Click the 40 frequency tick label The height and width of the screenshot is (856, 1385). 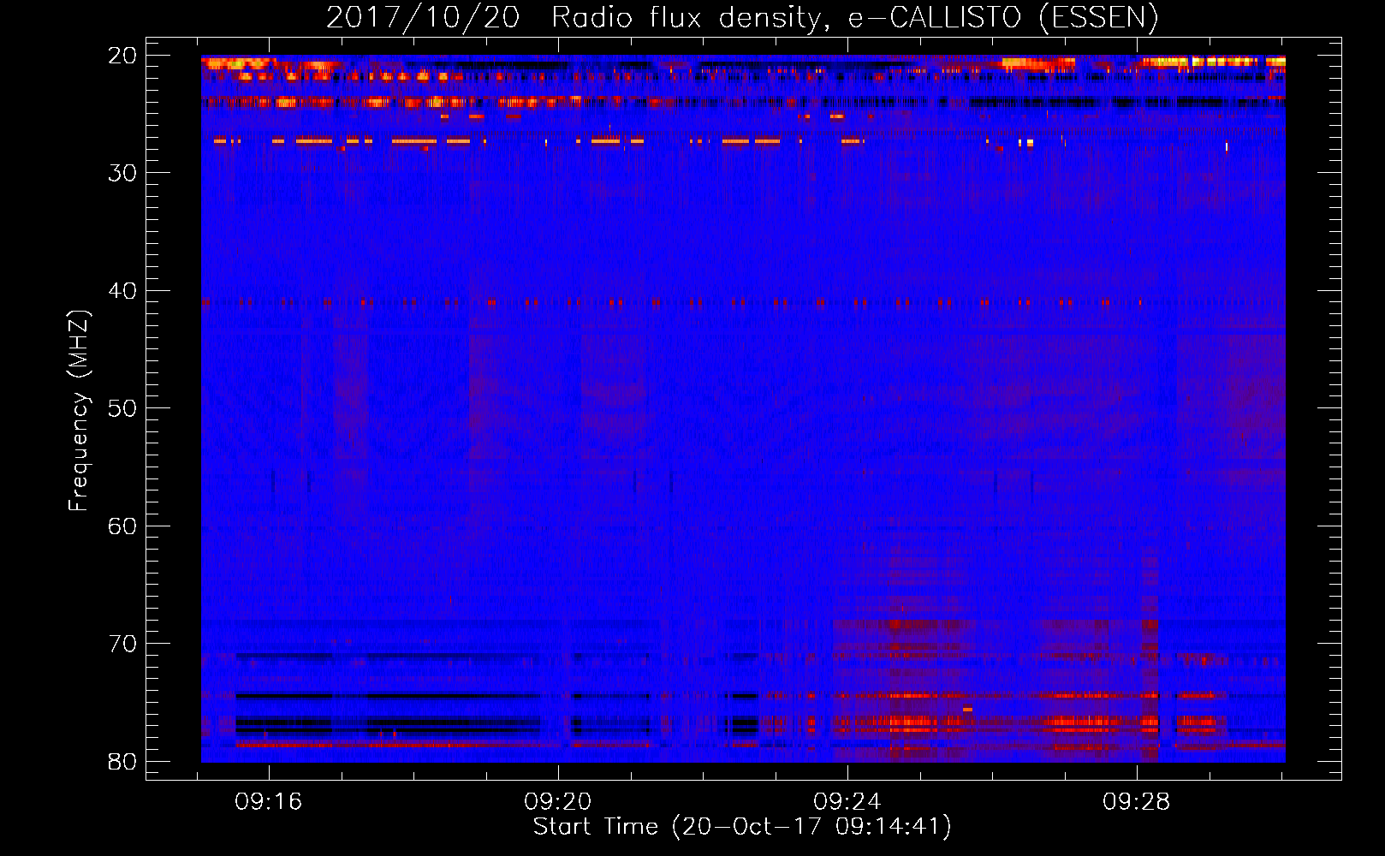click(122, 291)
